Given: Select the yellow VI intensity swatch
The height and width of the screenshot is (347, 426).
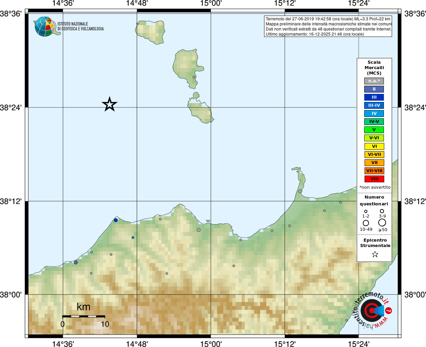Looking at the screenshot, I should pyautogui.click(x=374, y=146).
